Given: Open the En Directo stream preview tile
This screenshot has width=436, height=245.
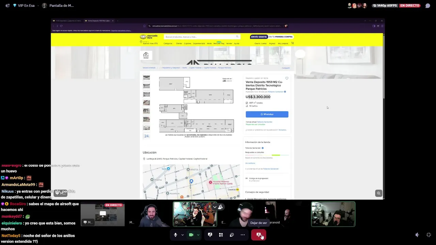Looking at the screenshot, I should coord(103,214).
